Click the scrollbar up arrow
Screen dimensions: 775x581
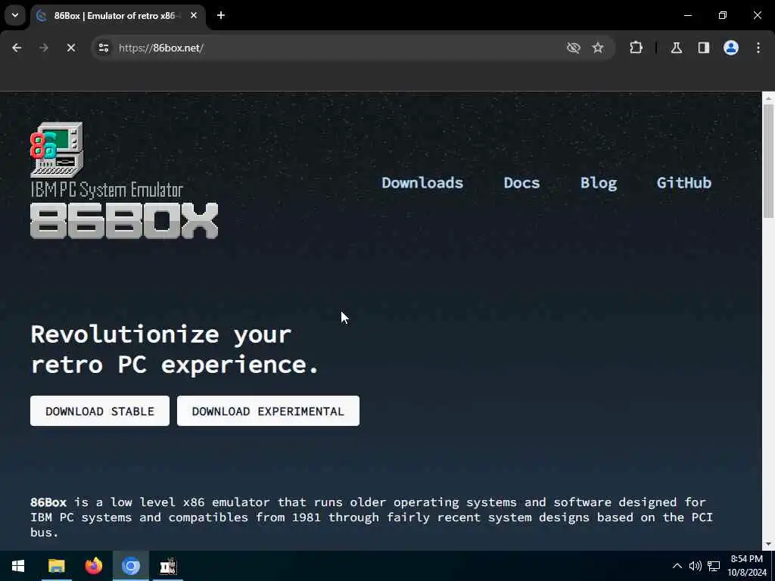(768, 98)
